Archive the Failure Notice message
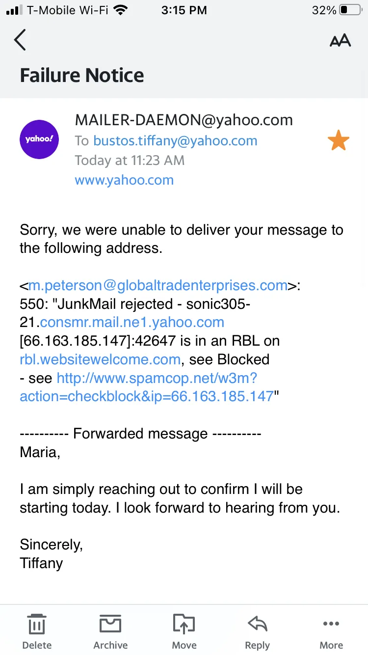The height and width of the screenshot is (655, 368). (x=110, y=632)
